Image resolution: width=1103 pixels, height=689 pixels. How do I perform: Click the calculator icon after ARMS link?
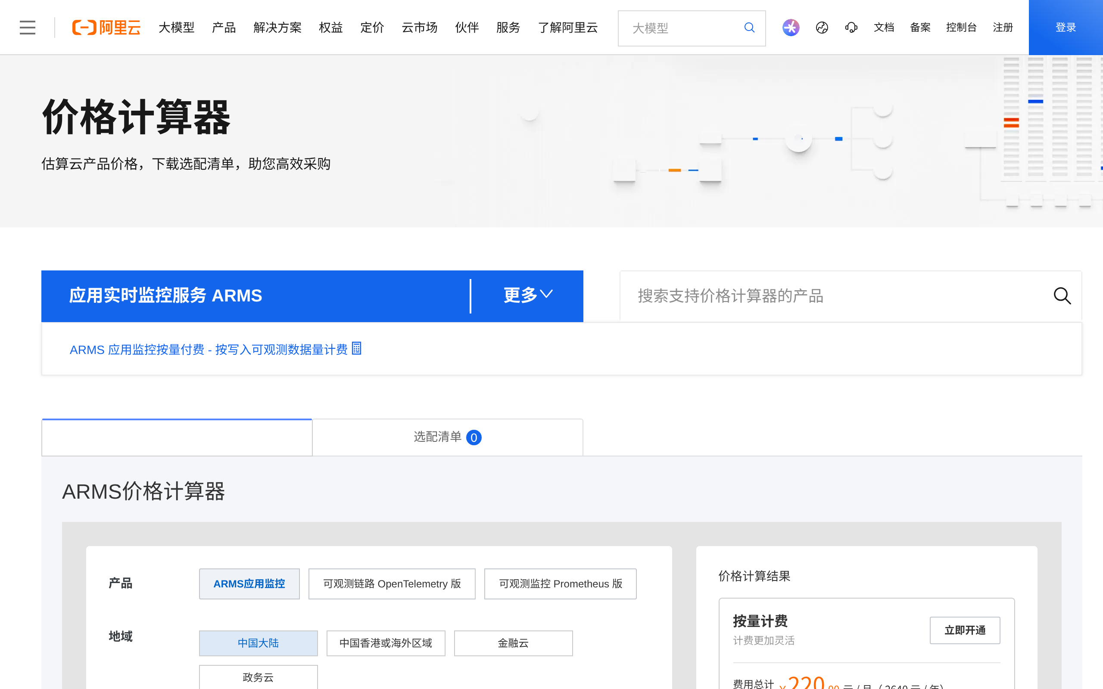tap(356, 349)
